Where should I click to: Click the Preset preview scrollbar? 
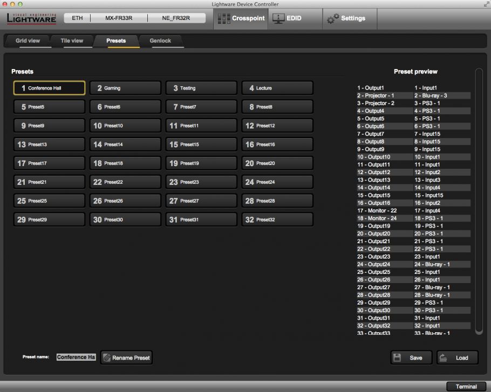(478, 201)
